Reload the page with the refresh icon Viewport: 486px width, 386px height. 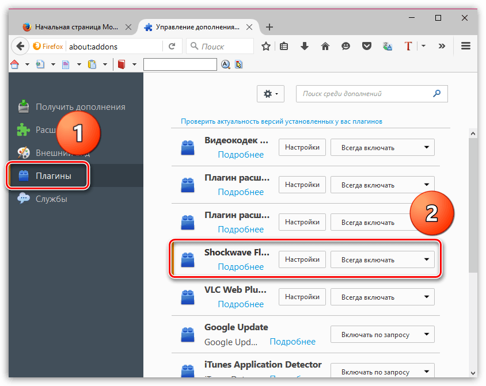pos(172,46)
